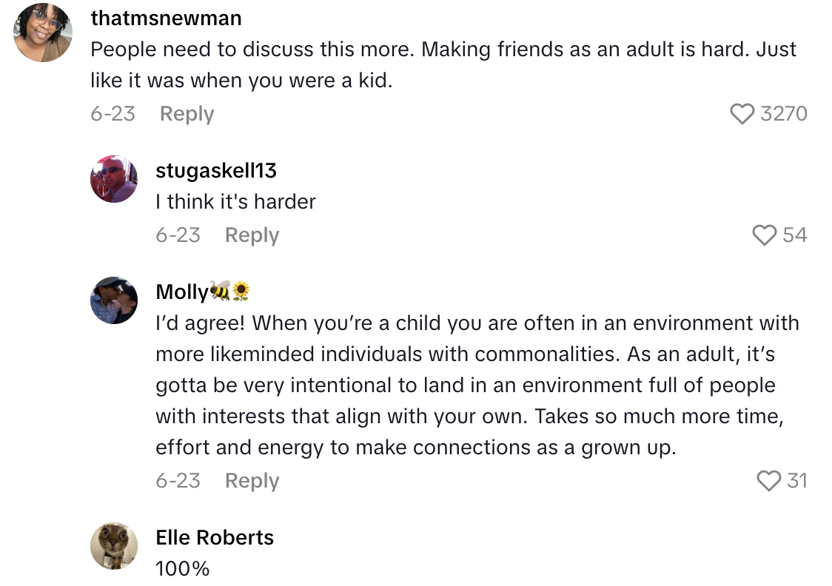Click the thatmsnewman username

[x=166, y=18]
